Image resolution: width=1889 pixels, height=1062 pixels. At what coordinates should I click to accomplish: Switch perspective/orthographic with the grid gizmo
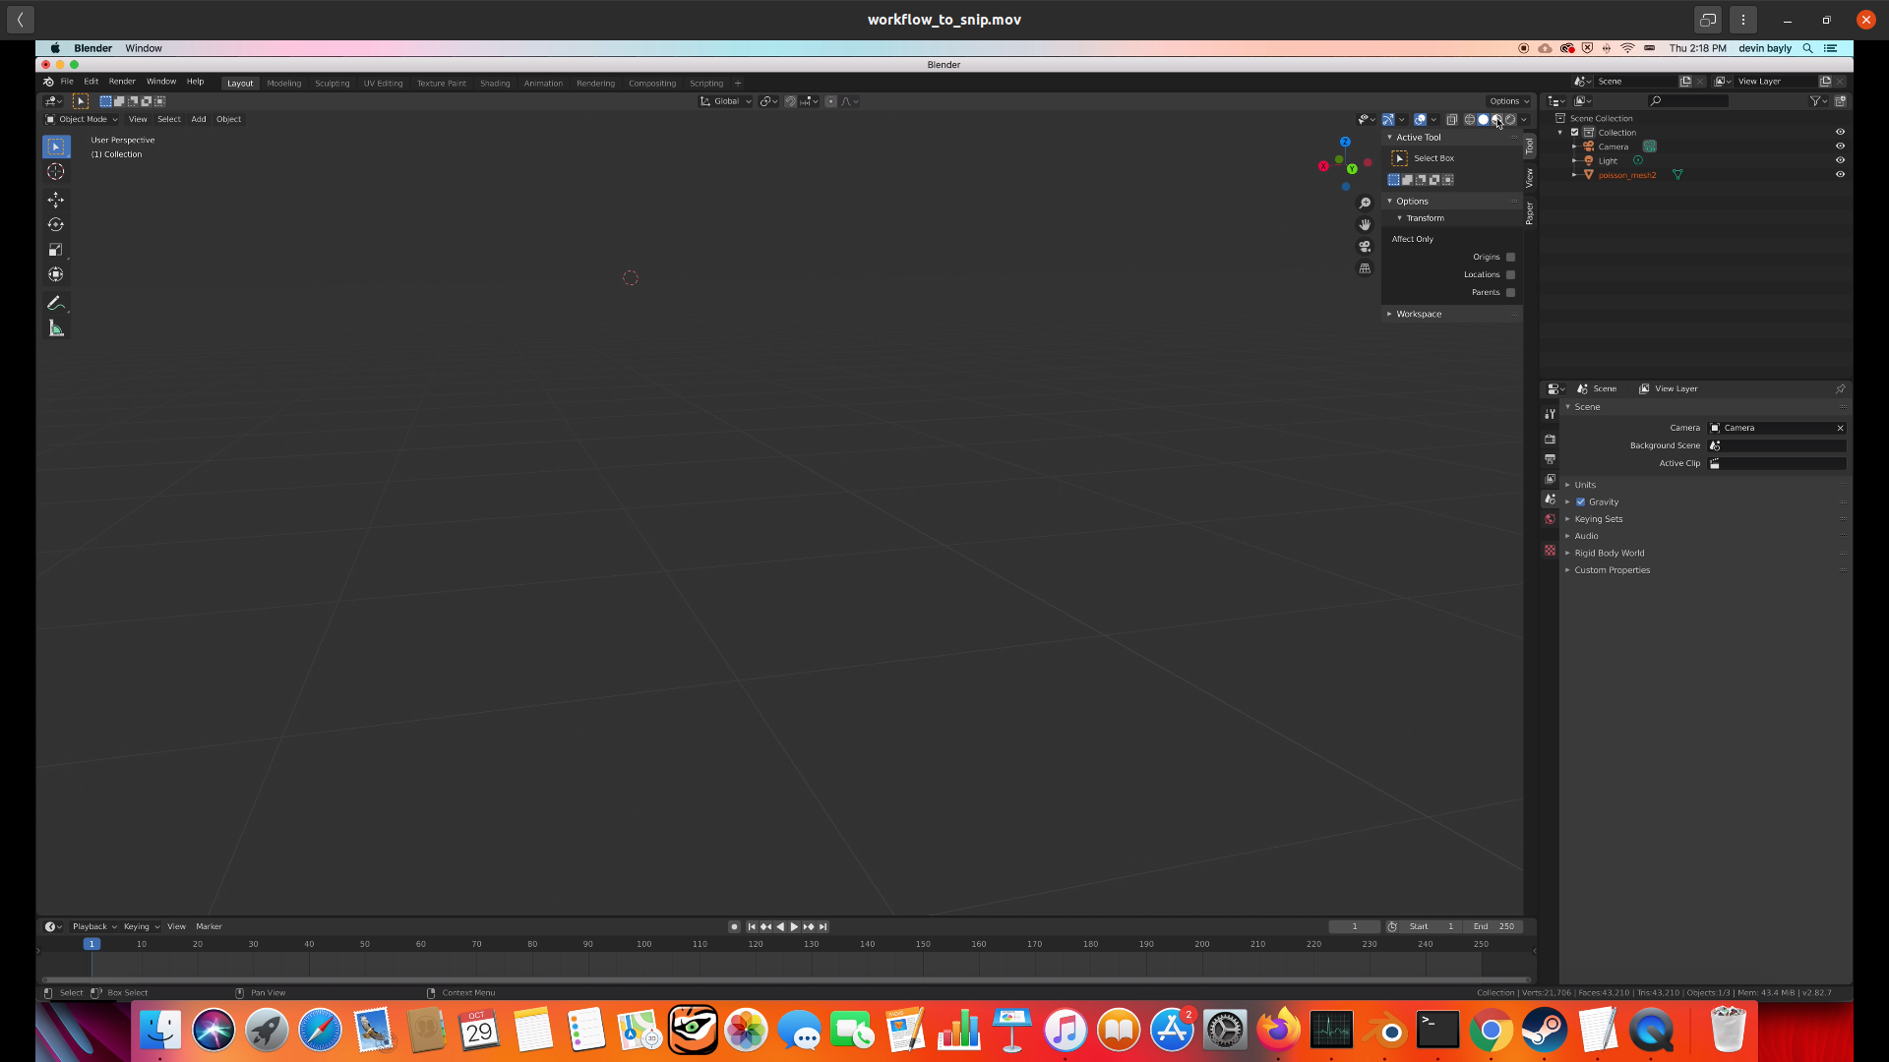click(1365, 267)
